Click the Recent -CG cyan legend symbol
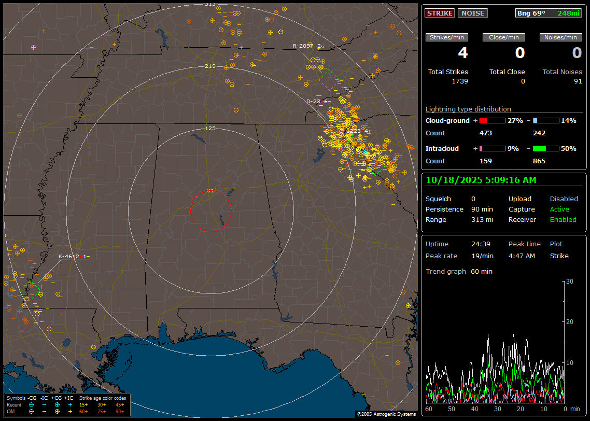This screenshot has width=590, height=421. 32,404
